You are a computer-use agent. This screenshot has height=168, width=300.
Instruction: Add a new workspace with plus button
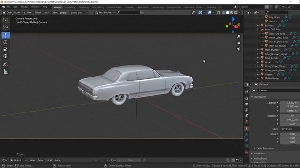click(x=220, y=7)
